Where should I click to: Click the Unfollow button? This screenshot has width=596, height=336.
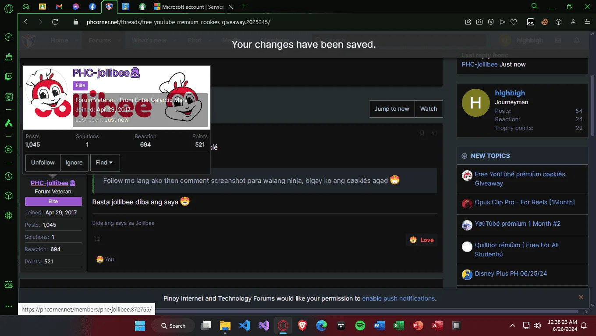tap(43, 162)
